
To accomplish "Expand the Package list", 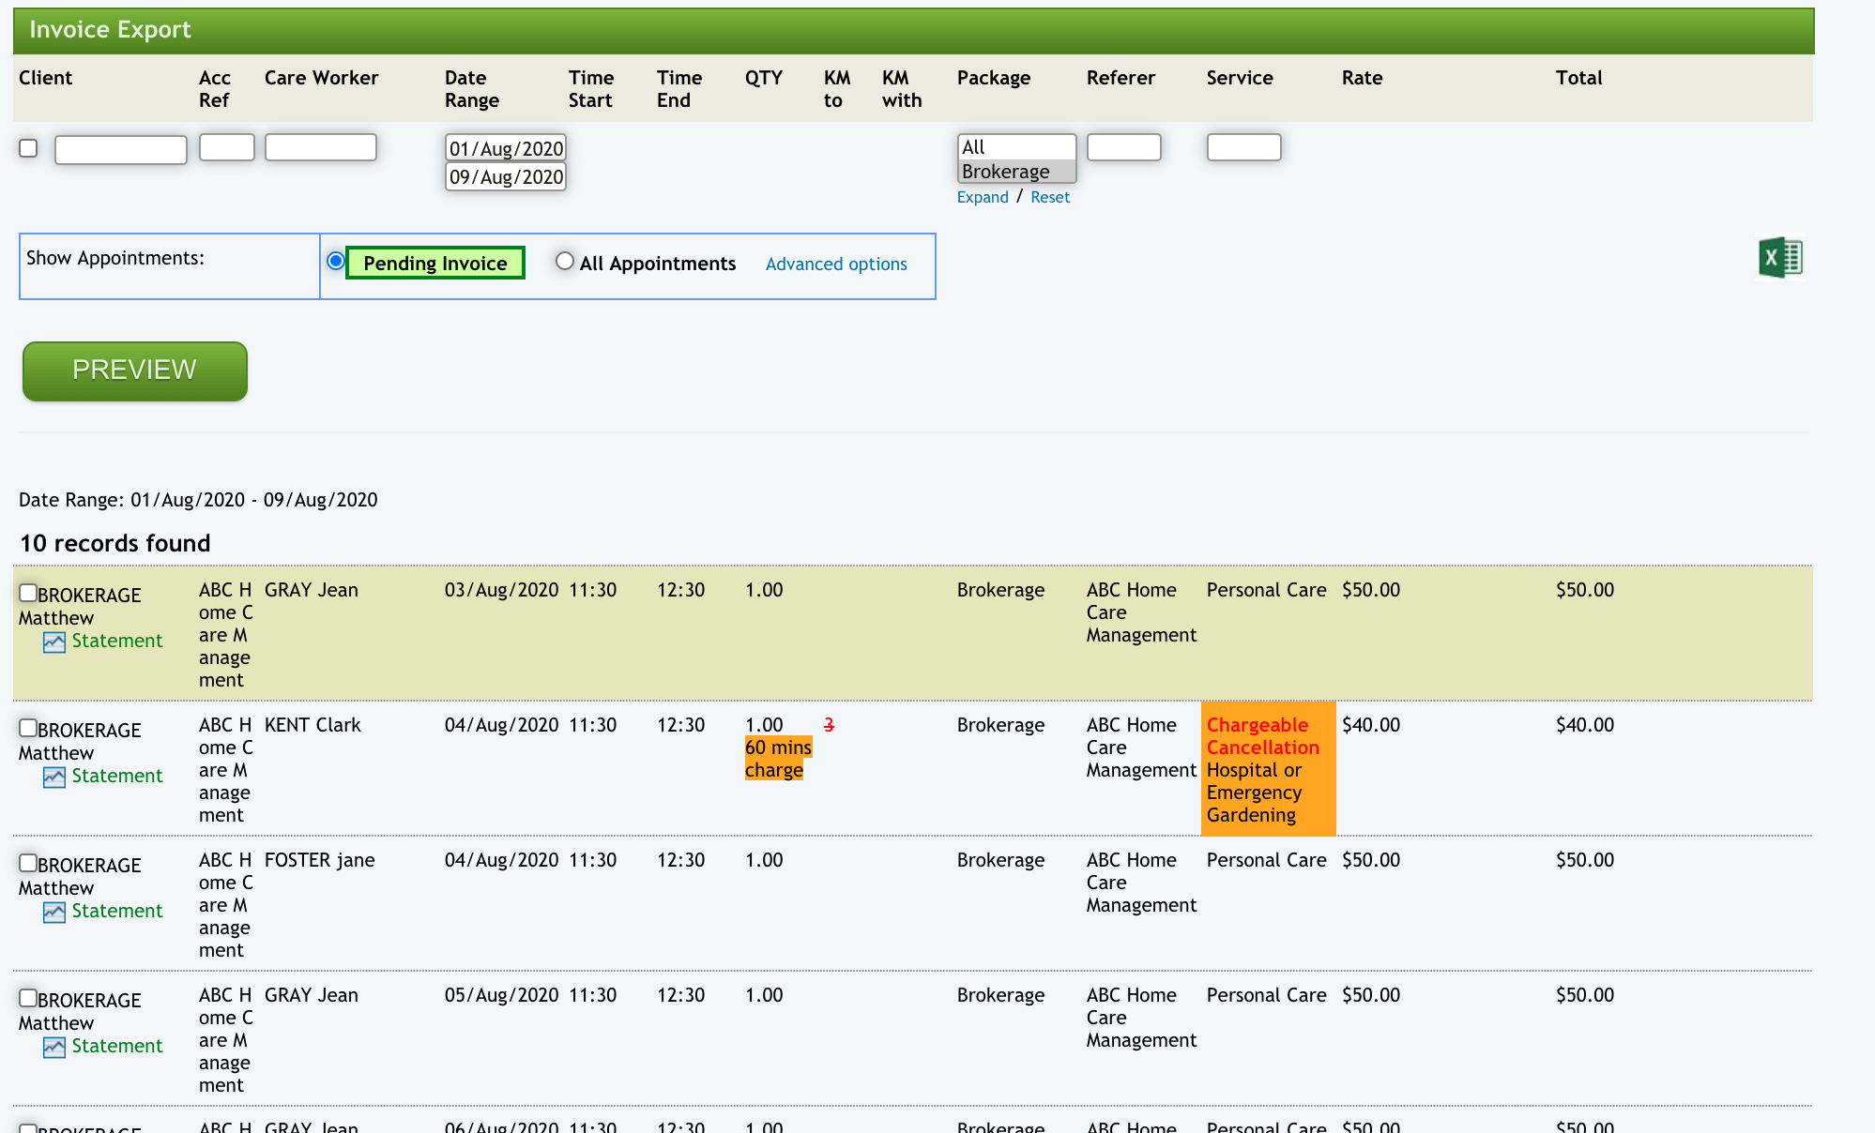I will (x=983, y=197).
